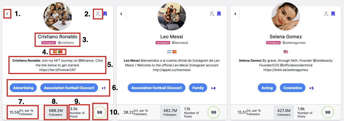Click add-user icon on Selena Gomez card
This screenshot has width=344, height=121.
click(x=326, y=14)
